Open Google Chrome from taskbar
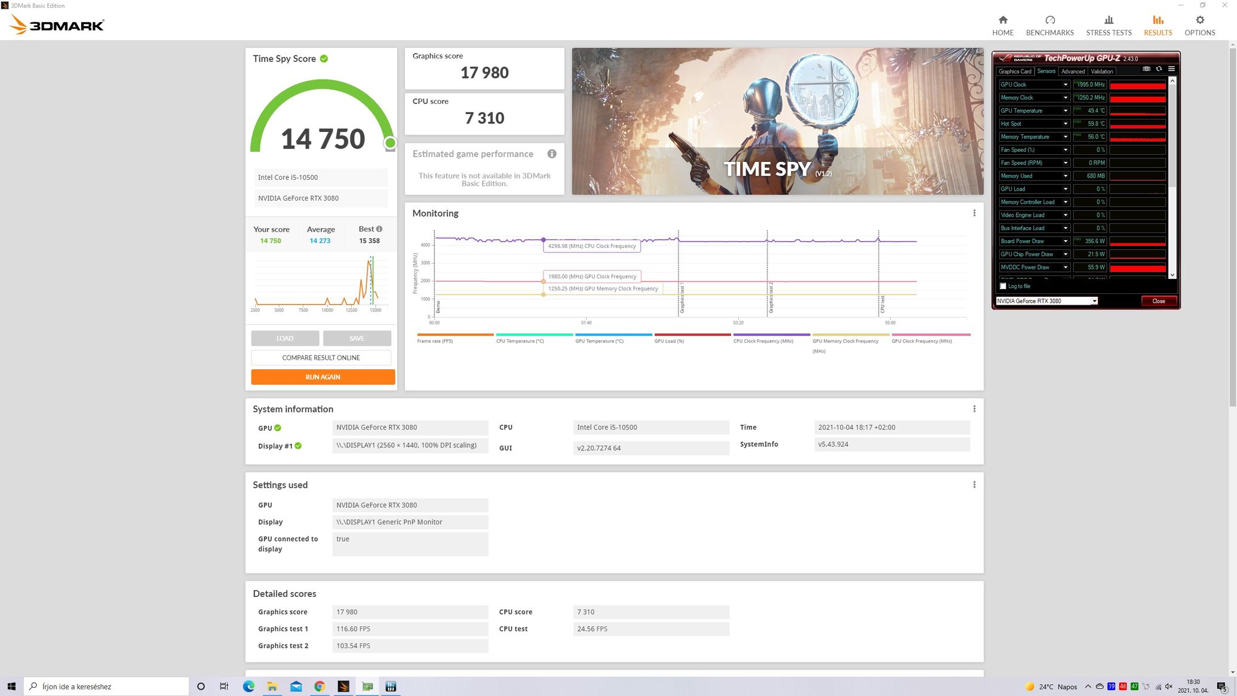 coord(320,686)
